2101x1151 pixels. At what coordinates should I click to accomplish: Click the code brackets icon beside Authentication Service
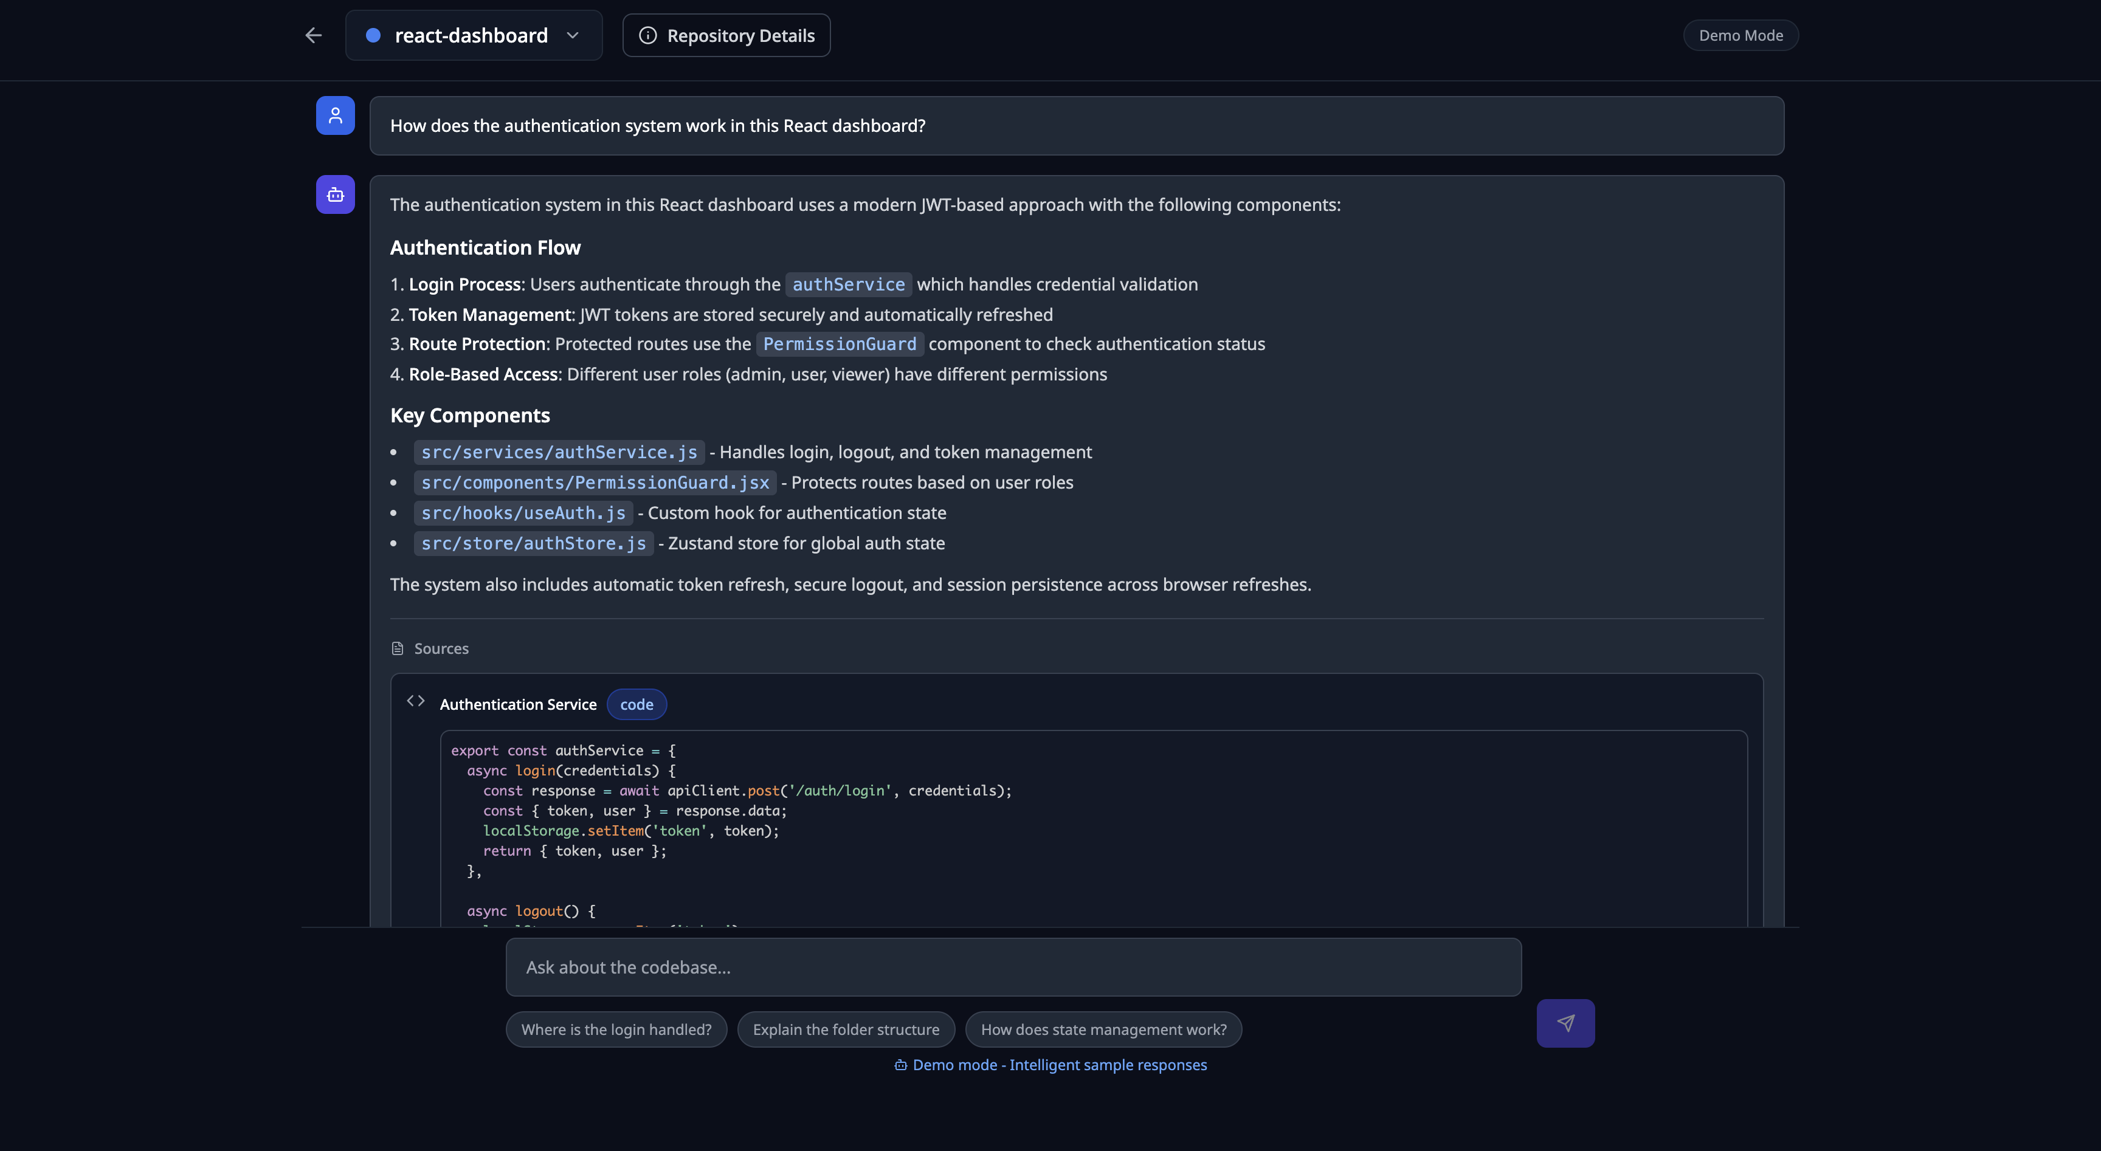[x=416, y=701]
